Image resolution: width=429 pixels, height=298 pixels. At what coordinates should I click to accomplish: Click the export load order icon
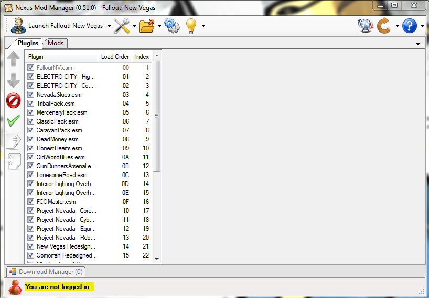(x=13, y=141)
